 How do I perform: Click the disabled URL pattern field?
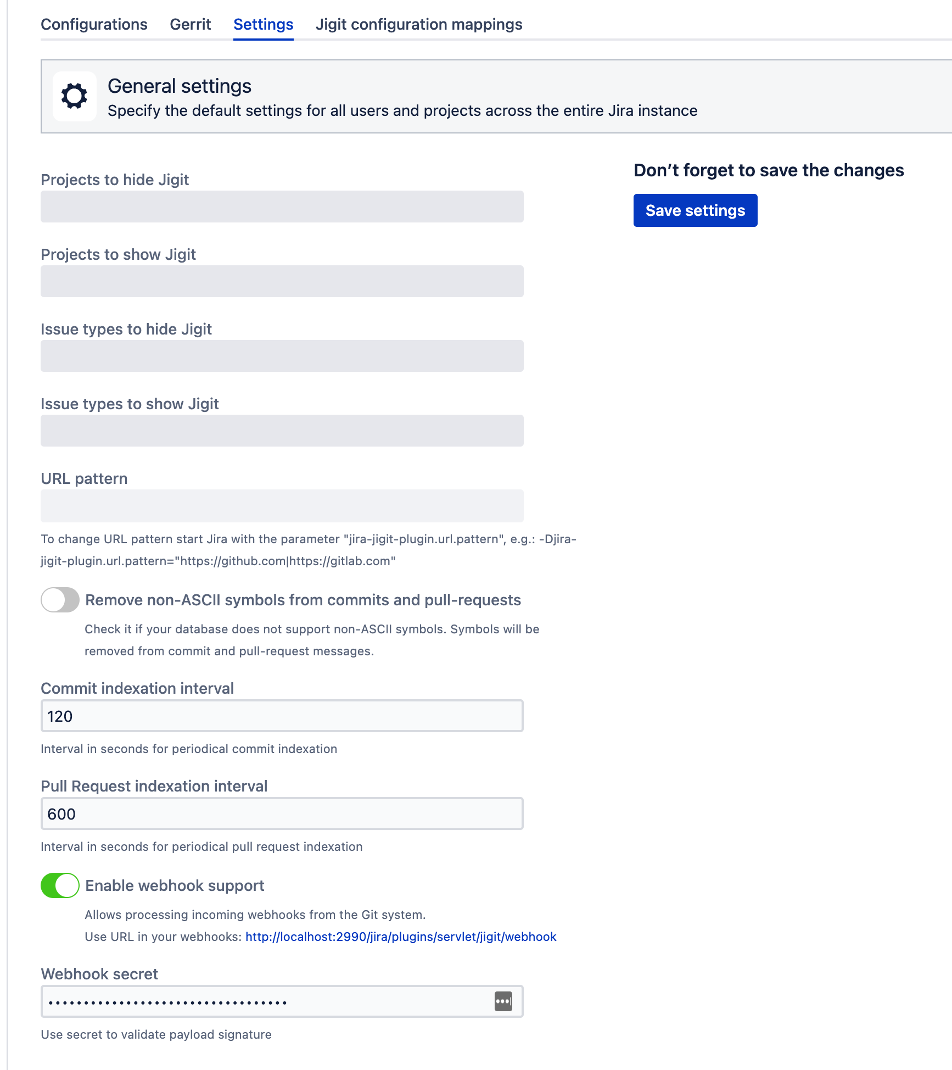point(282,505)
